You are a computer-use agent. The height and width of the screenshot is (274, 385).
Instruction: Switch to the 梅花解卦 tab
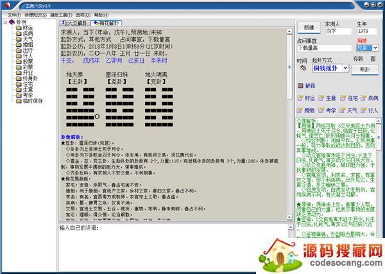pyautogui.click(x=106, y=23)
